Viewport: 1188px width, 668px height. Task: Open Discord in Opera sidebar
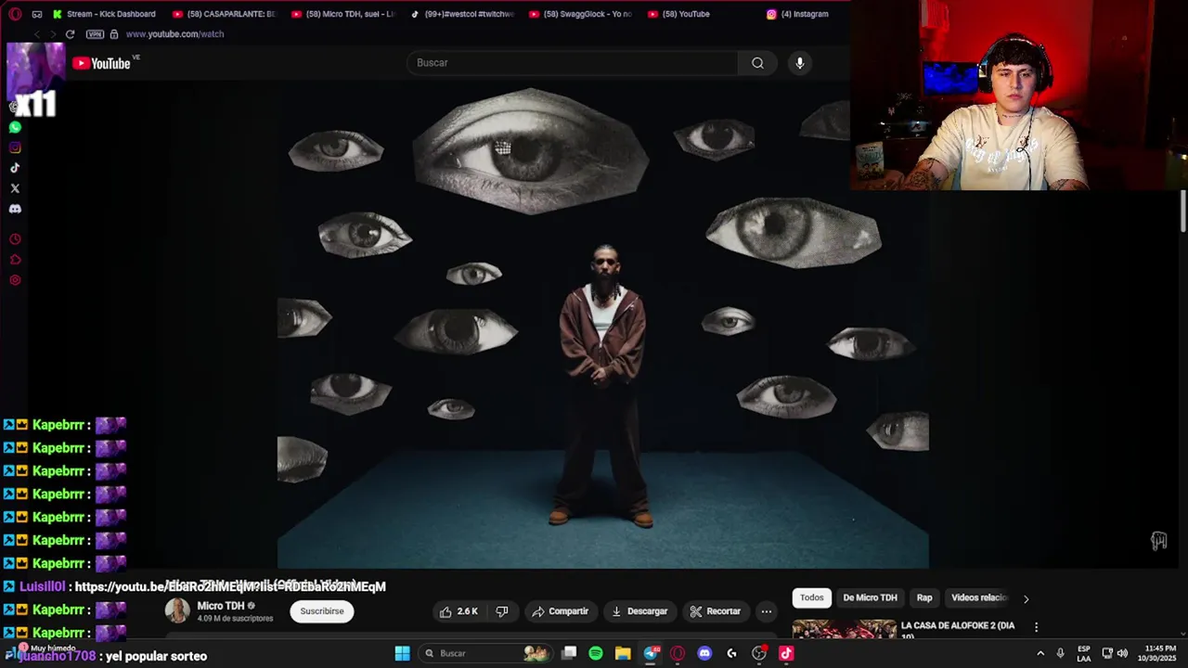pos(15,209)
